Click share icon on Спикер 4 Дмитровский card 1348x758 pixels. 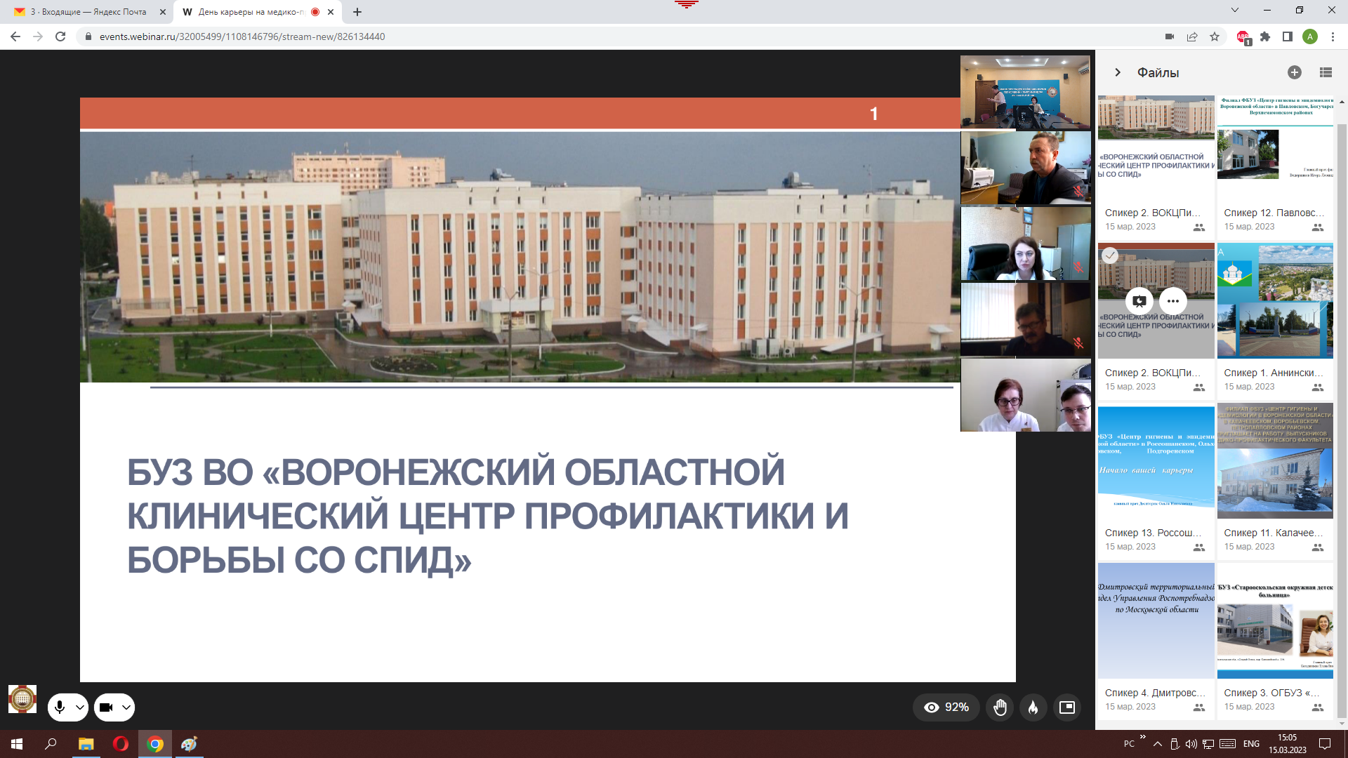[1199, 707]
